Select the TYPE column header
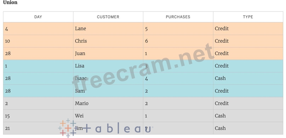The image size is (286, 138). [x=248, y=17]
